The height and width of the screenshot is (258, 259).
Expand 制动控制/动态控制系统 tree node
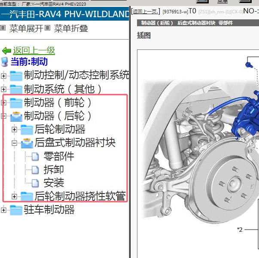click(x=3, y=76)
